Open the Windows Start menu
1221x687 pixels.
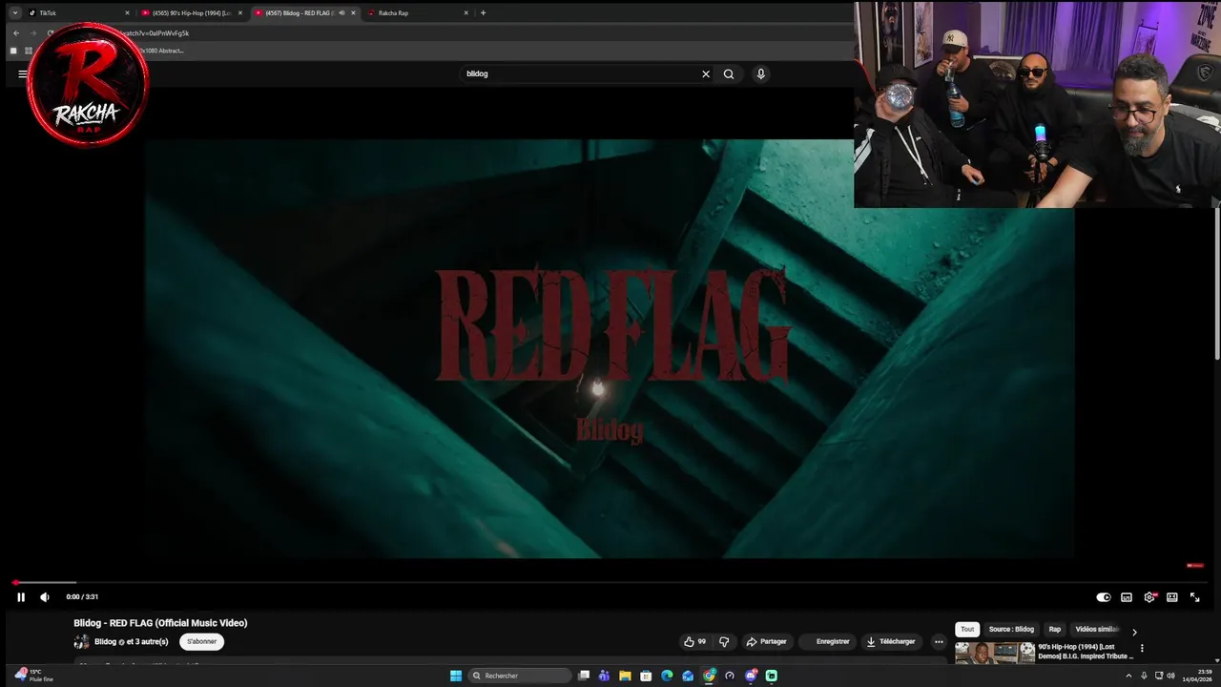(456, 676)
